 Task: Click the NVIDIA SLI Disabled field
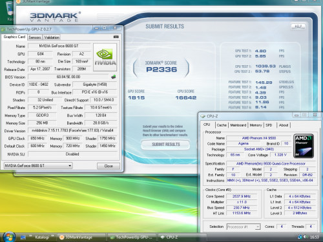point(72,154)
